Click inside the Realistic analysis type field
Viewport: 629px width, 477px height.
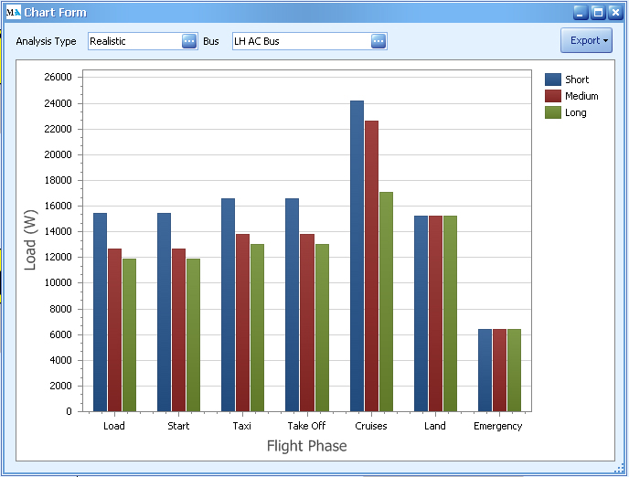click(x=133, y=41)
